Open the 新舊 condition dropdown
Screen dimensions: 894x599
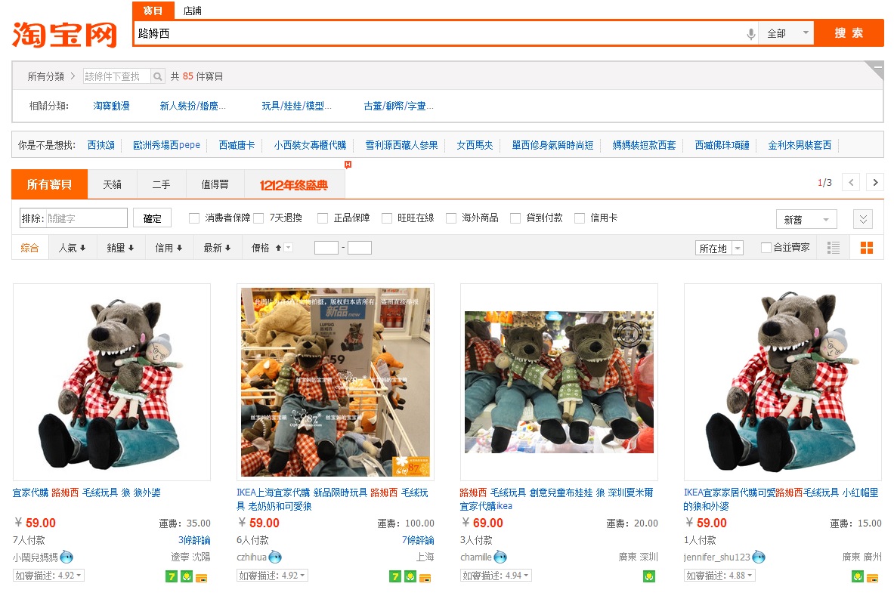(806, 219)
